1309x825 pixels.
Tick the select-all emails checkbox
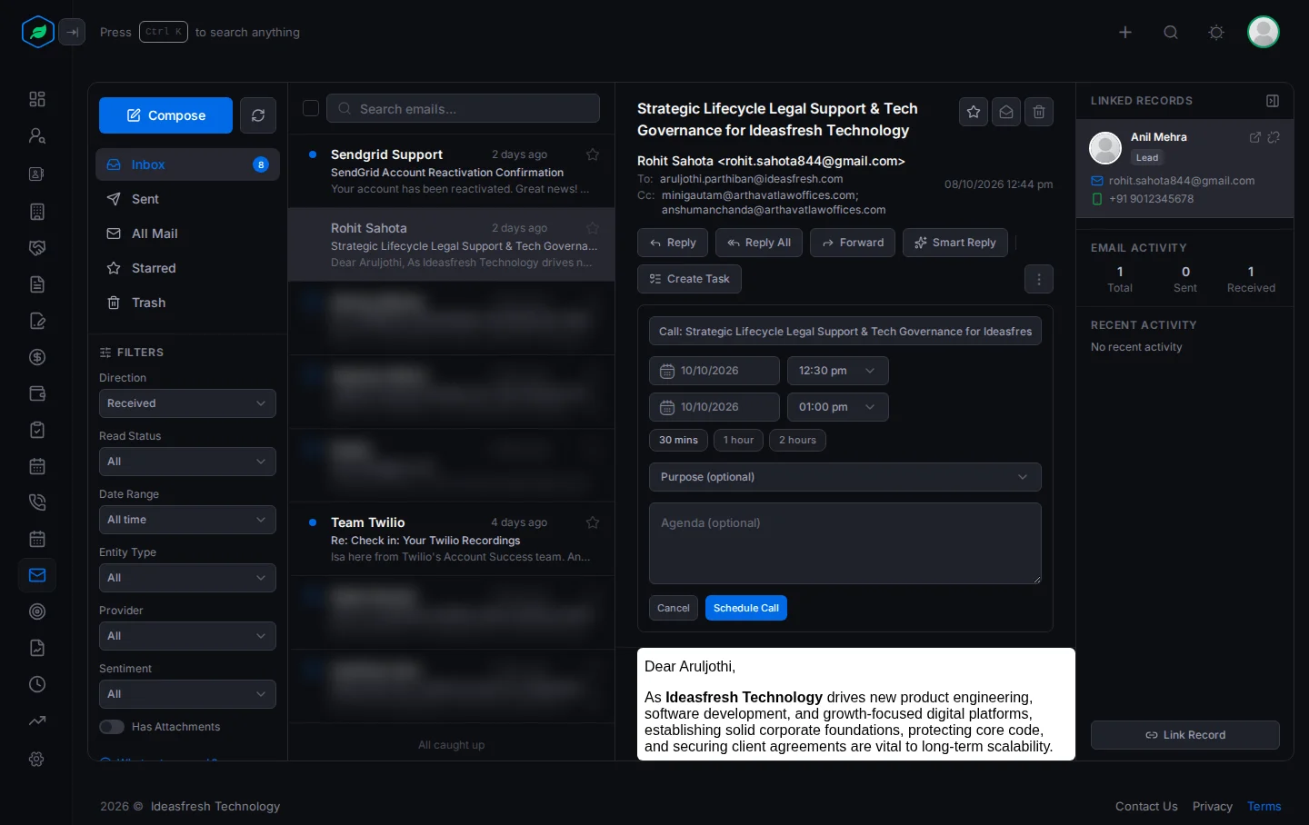(x=311, y=108)
